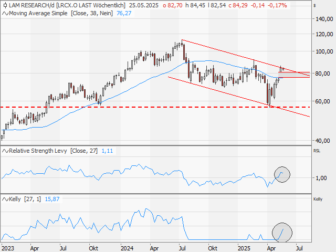
Task: Click the Kelly axis title on right
Action: click(x=318, y=199)
